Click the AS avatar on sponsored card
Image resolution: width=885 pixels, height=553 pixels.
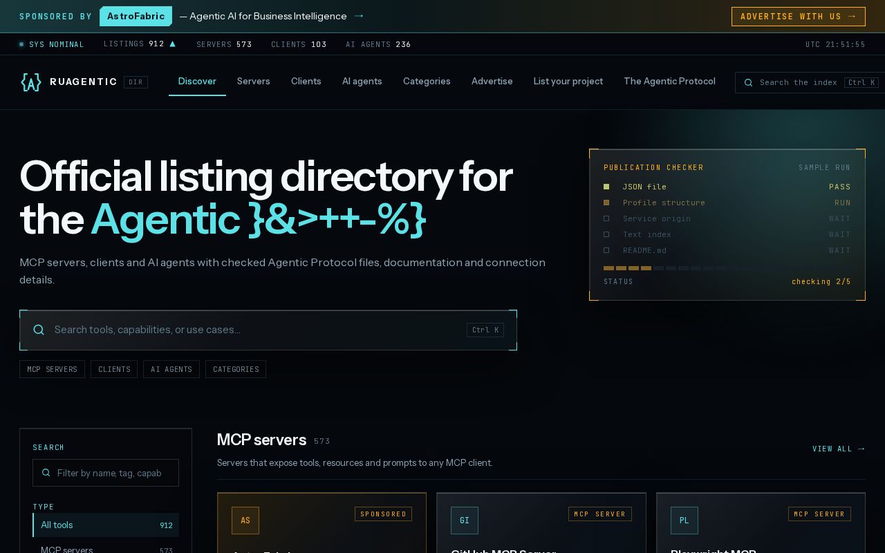pos(245,521)
